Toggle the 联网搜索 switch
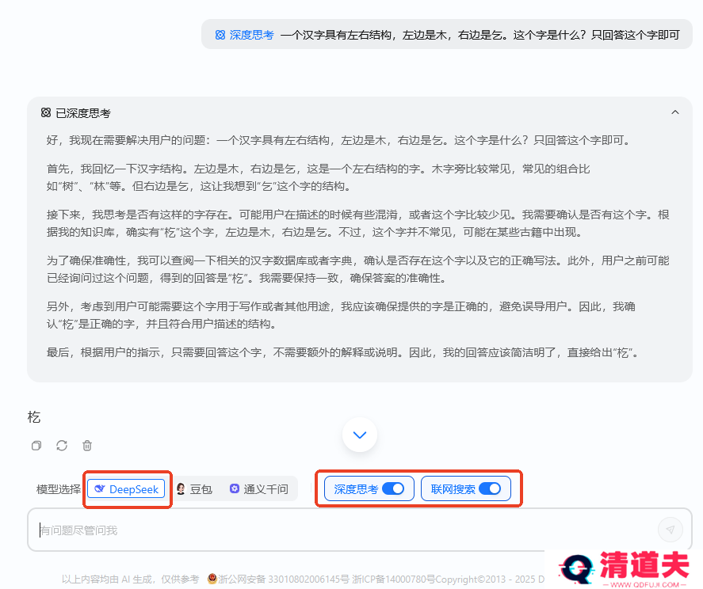Image resolution: width=703 pixels, height=589 pixels. pyautogui.click(x=490, y=488)
